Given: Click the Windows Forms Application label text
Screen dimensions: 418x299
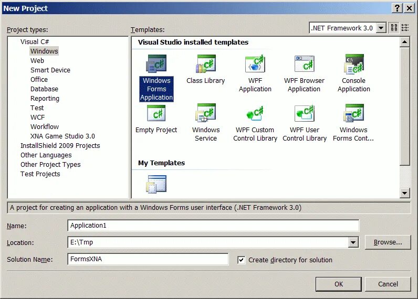Looking at the screenshot, I should tap(156, 89).
